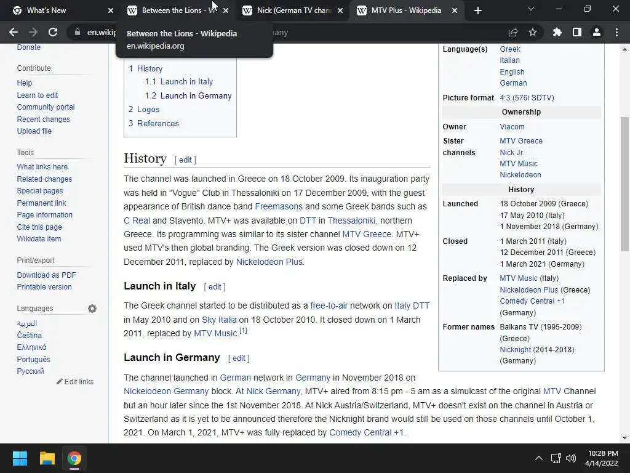
Task: Go back using browser back arrow
Action: pyautogui.click(x=14, y=32)
